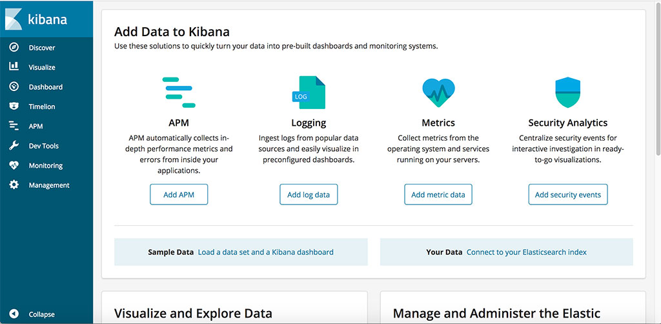Click the Logging LOG file illustration

click(x=309, y=92)
